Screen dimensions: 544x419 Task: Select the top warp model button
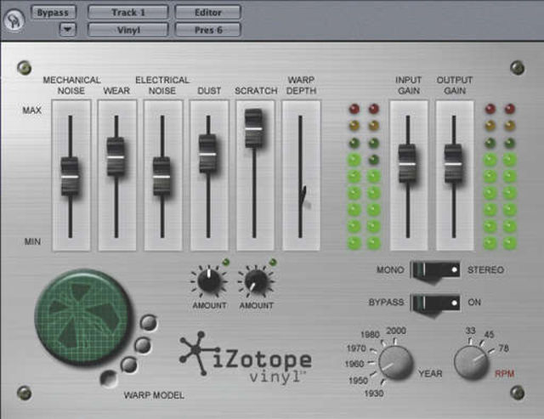point(149,322)
